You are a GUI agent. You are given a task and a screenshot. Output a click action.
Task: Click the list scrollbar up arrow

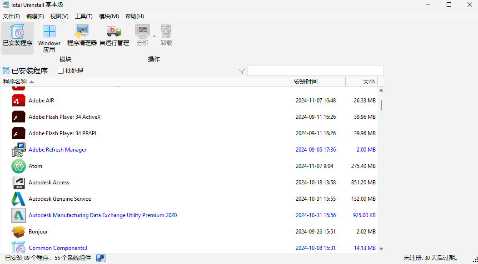381,91
